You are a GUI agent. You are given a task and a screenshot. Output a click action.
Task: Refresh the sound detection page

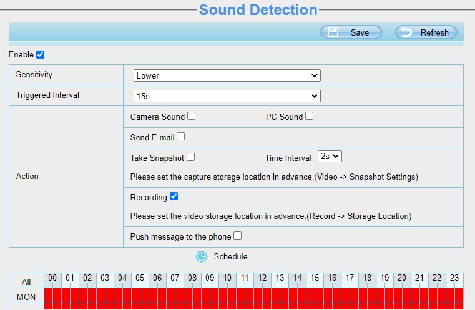(426, 32)
